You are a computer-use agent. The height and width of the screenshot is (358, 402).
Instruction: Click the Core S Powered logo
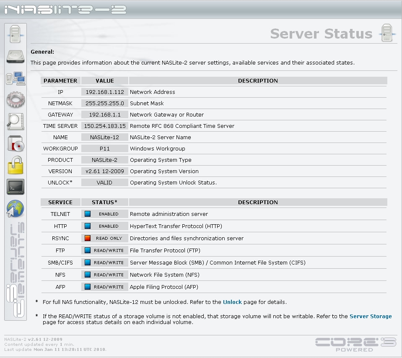pos(356,345)
